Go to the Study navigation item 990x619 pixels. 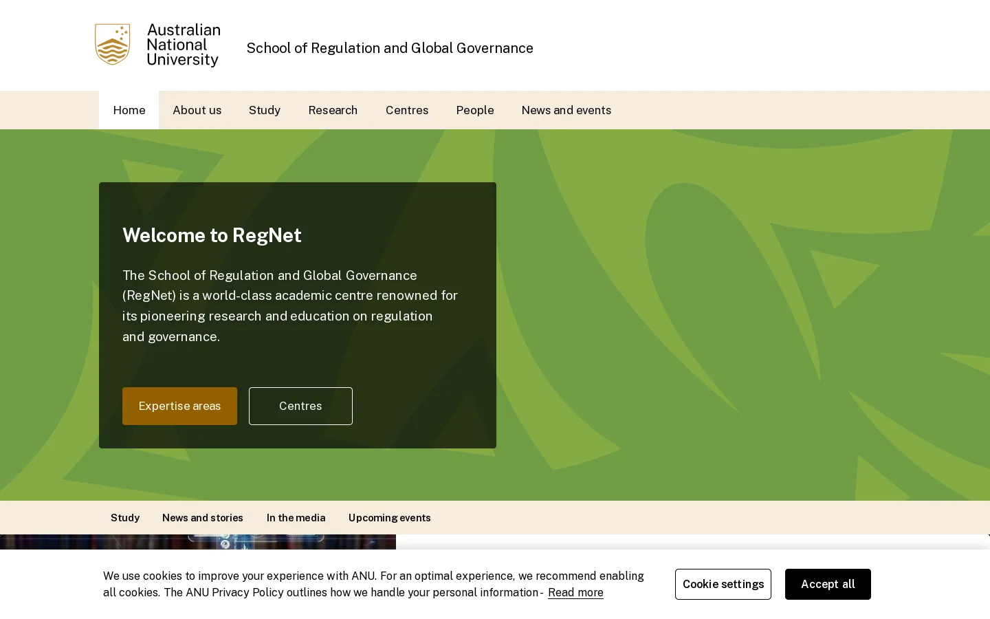265,110
